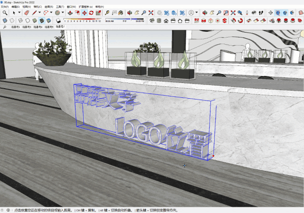Expand the Arc tool dropdown arrow
Viewport: 304px width, 213px height.
point(51,13)
